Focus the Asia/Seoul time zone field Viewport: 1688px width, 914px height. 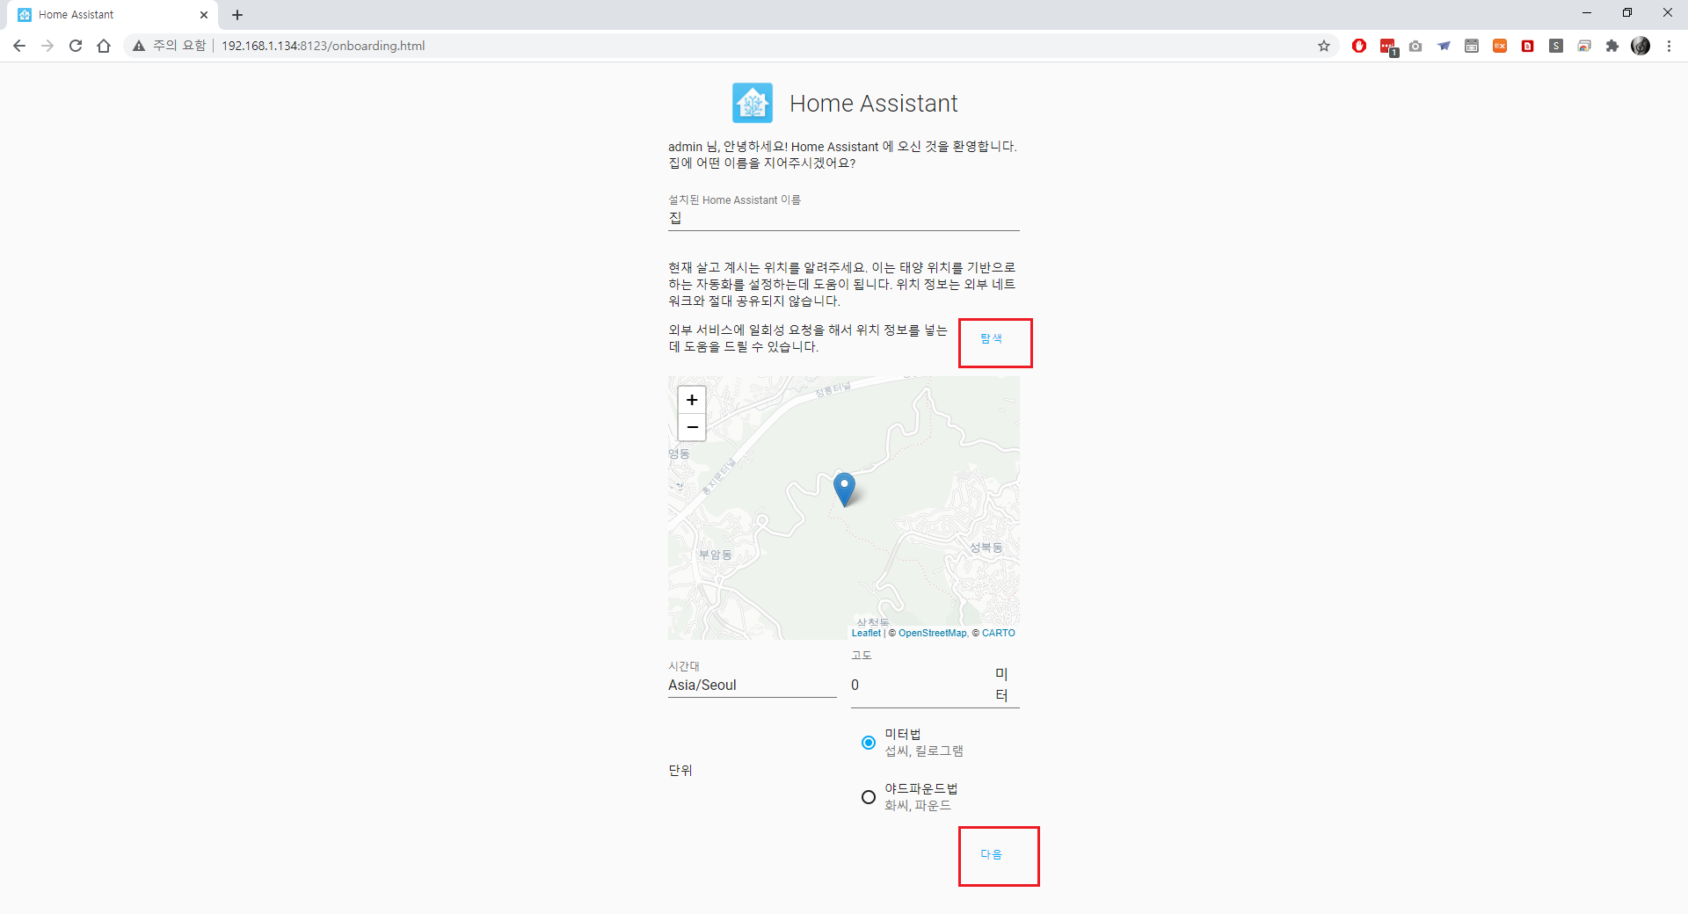point(752,685)
